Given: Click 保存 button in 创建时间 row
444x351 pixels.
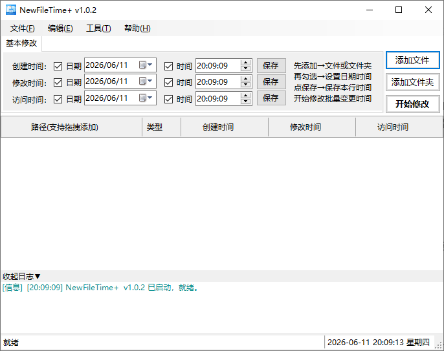Looking at the screenshot, I should point(271,66).
